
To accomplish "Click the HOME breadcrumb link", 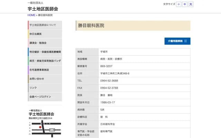I will 31,15.
